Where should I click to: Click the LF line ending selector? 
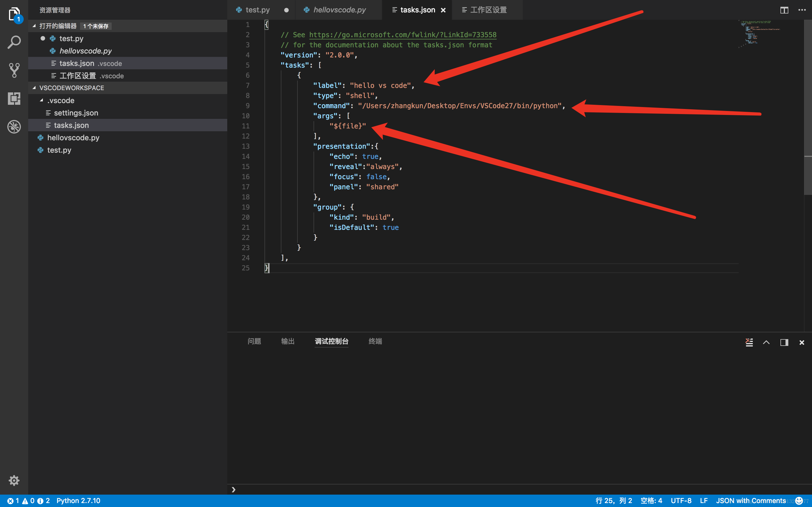pos(704,501)
